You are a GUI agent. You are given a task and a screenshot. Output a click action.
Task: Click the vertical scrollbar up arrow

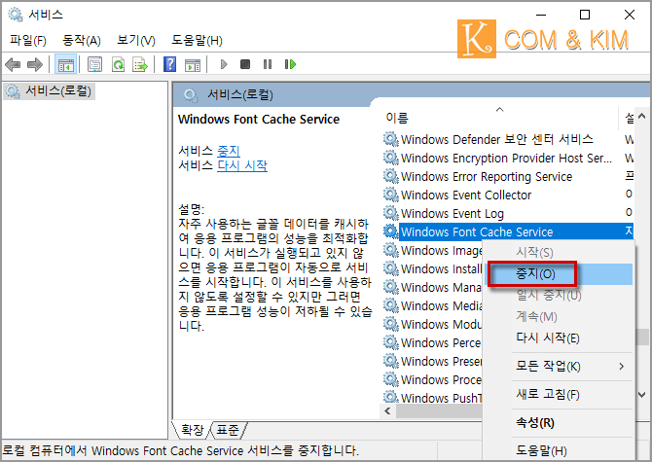642,117
